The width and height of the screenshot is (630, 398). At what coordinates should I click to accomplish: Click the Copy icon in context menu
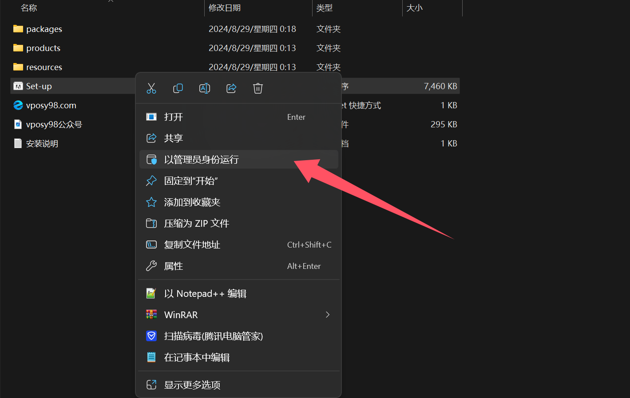point(178,88)
